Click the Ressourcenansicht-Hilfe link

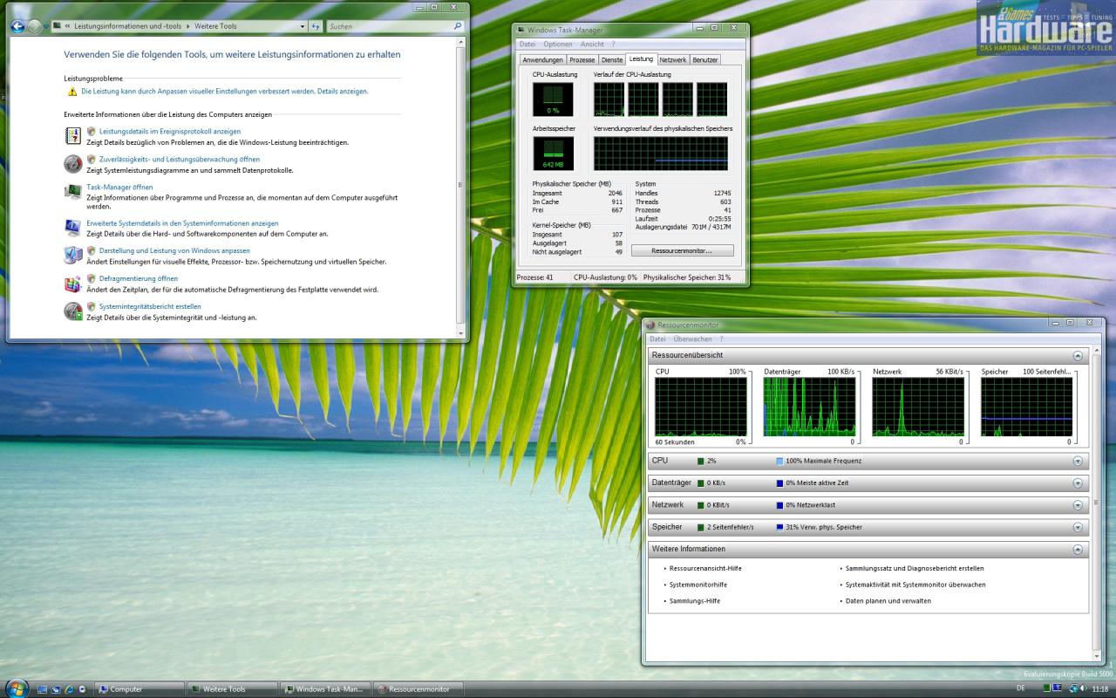click(x=705, y=568)
